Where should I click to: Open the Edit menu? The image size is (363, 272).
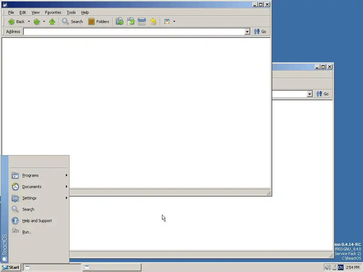pos(23,12)
